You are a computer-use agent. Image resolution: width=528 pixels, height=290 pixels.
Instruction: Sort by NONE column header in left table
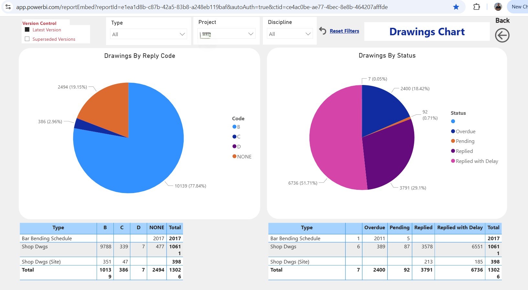click(156, 228)
